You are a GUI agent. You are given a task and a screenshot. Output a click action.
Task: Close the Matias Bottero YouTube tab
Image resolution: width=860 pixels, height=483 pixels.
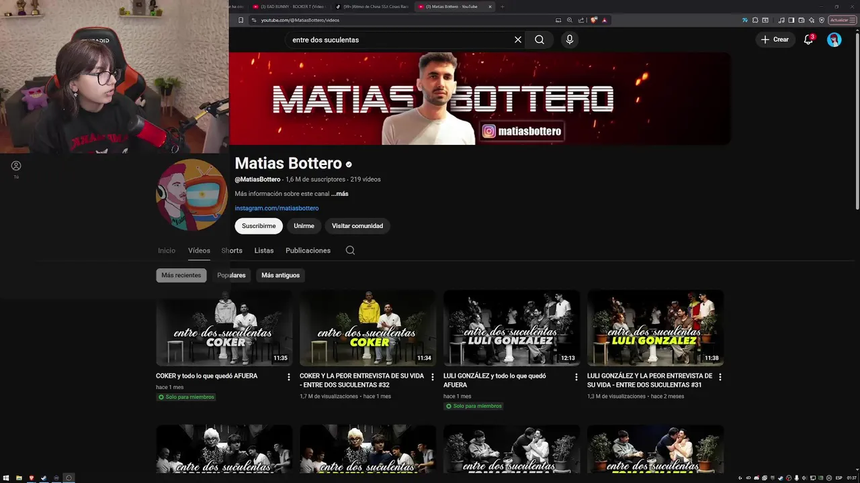pyautogui.click(x=490, y=7)
